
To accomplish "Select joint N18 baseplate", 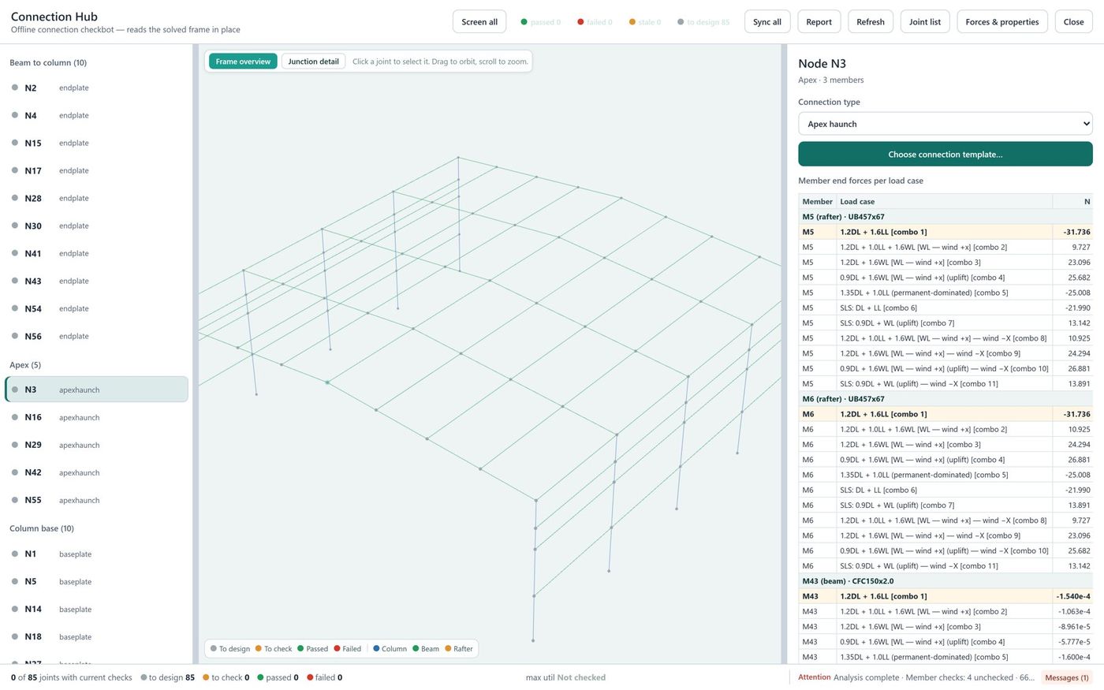I will [x=96, y=636].
